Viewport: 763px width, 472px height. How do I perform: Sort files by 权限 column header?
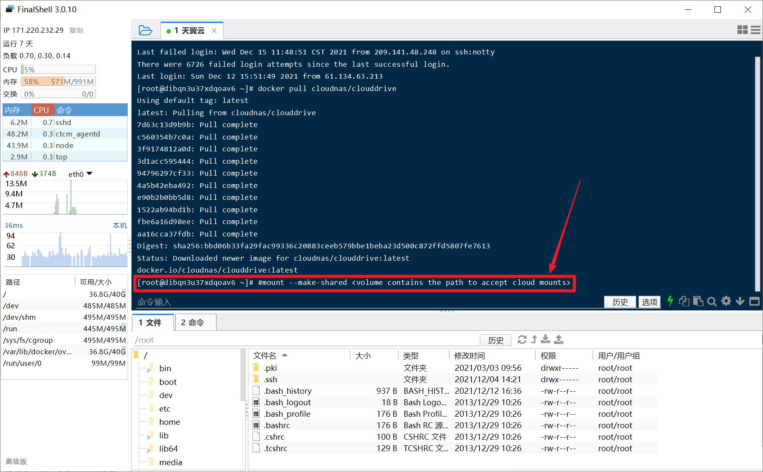563,355
